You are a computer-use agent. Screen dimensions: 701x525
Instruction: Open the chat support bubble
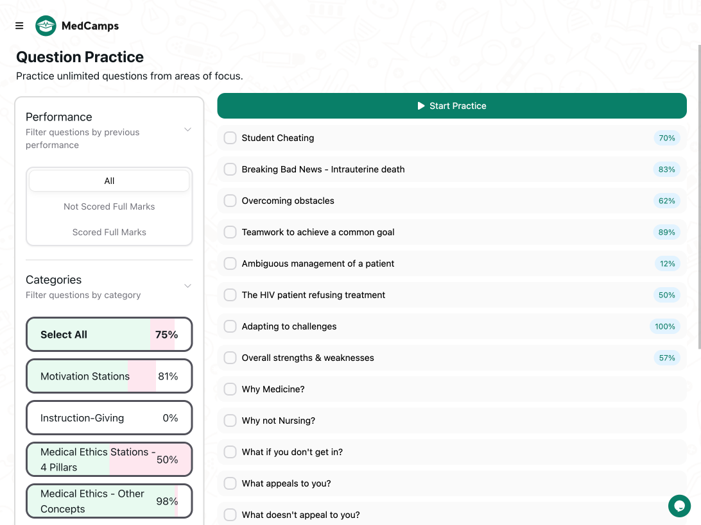[x=679, y=506]
